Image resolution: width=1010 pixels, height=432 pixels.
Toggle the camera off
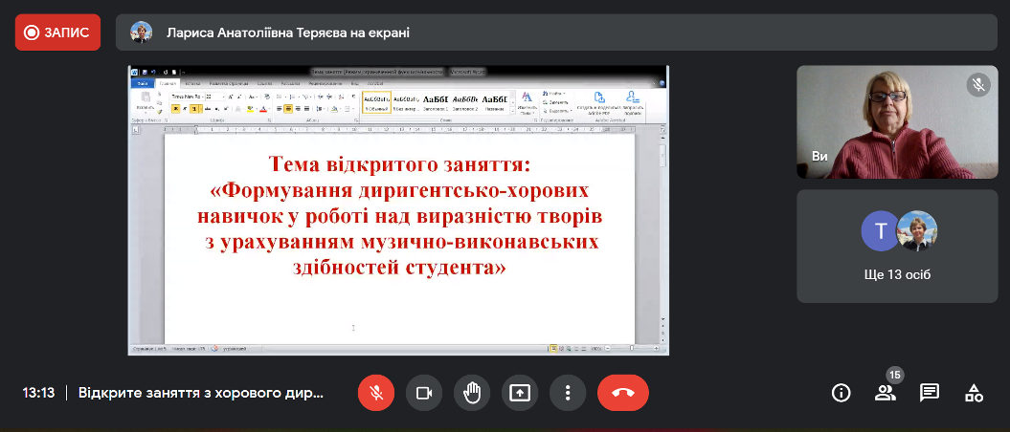[x=423, y=393]
